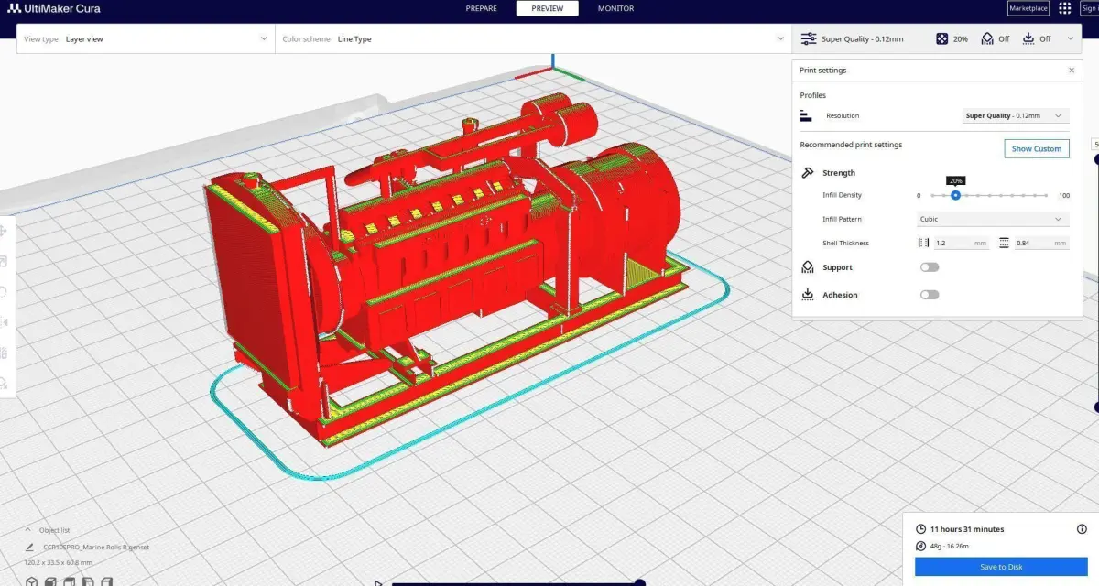
Task: Edit the top/bottom thickness 0.84 mm field
Action: coord(1041,243)
